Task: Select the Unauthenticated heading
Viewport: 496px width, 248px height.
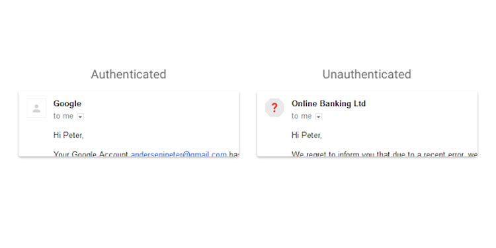Action: pos(366,74)
